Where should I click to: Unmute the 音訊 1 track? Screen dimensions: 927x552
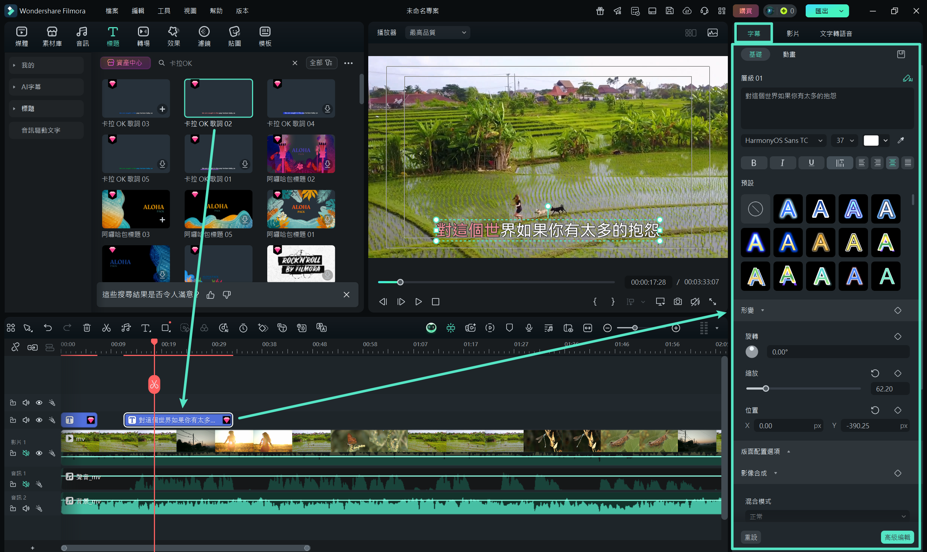click(x=26, y=484)
